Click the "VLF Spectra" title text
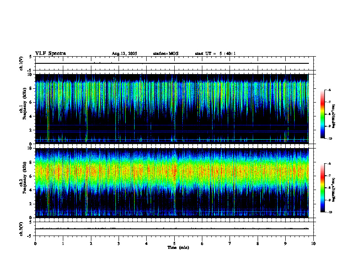The width and height of the screenshot is (353, 273). pyautogui.click(x=50, y=54)
